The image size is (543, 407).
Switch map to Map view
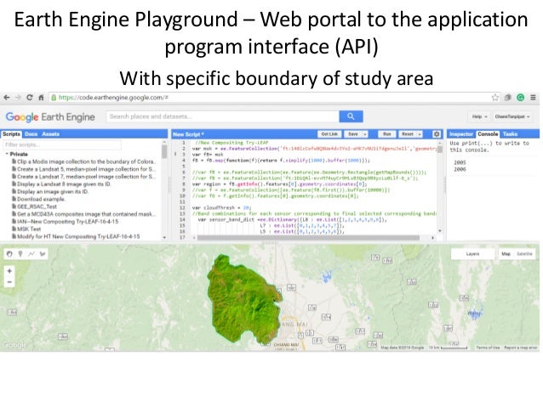click(x=506, y=254)
